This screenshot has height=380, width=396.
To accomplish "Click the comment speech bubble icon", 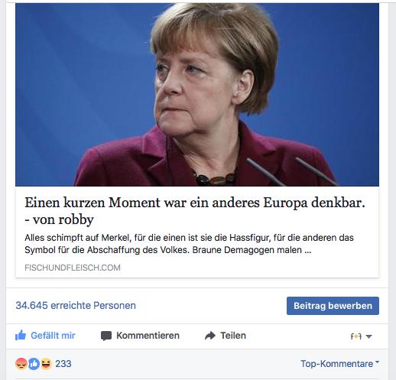I will click(106, 336).
